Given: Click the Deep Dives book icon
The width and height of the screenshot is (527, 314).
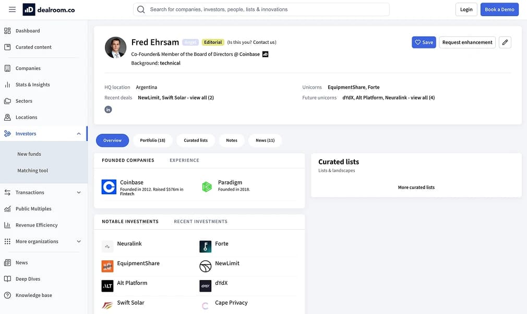Looking at the screenshot, I should pos(7,279).
